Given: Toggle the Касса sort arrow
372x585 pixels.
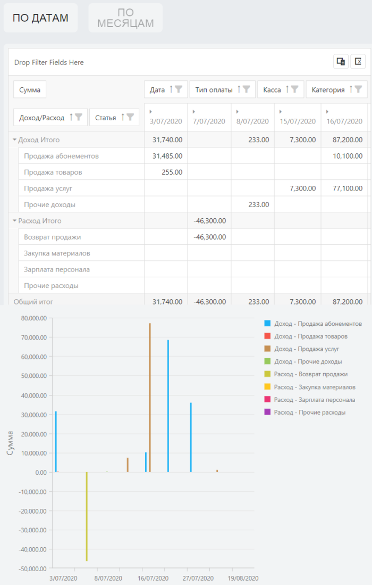Looking at the screenshot, I should coord(288,89).
